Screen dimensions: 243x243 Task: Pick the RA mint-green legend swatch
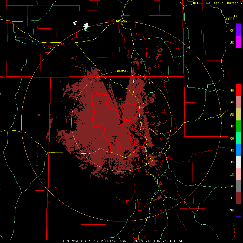tap(238, 138)
